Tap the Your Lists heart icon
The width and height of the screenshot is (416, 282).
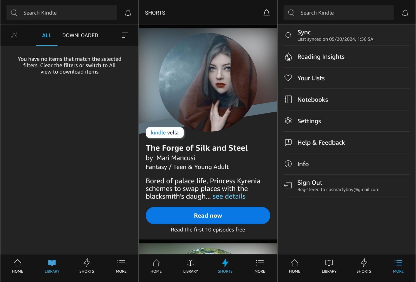pos(288,78)
